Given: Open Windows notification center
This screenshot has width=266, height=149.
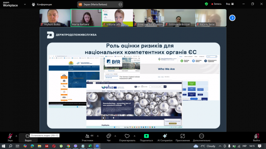Looking at the screenshot, I should coord(259,146).
